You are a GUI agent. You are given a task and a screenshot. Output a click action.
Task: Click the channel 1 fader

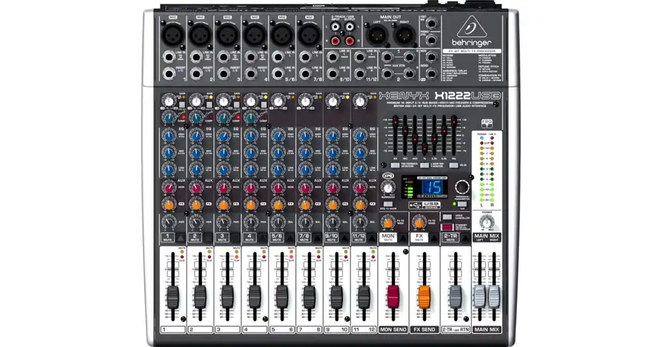173,297
